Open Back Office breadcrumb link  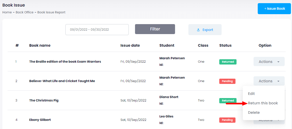tap(25, 12)
